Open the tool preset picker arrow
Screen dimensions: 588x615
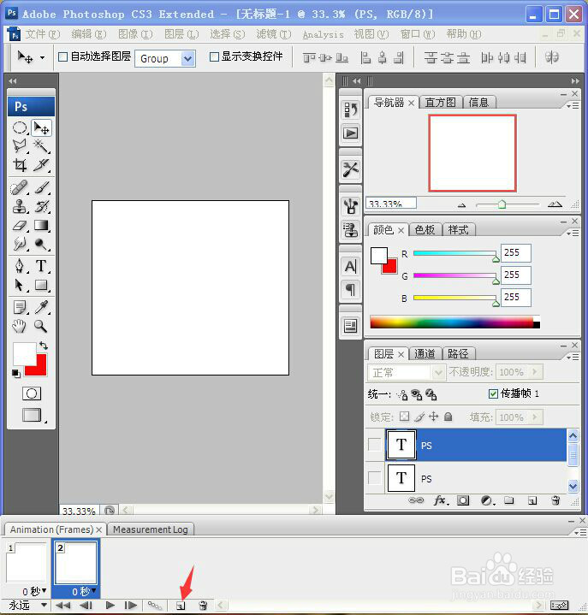coord(43,57)
